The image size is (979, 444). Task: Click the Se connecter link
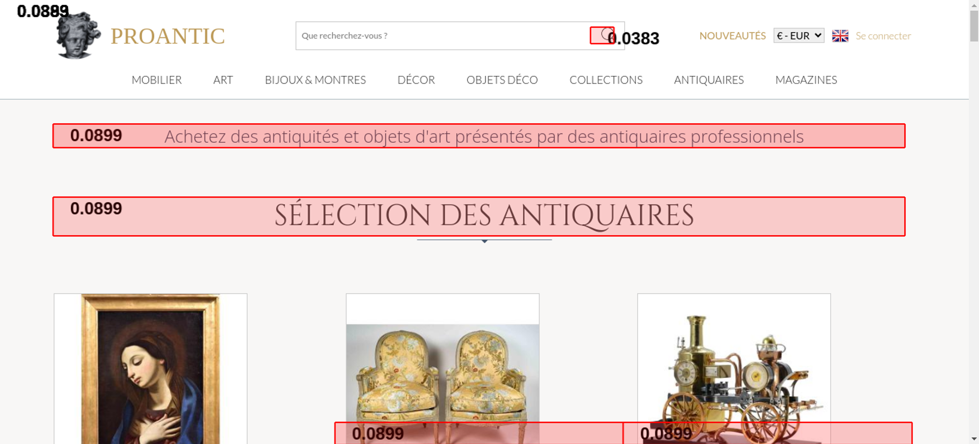[883, 36]
